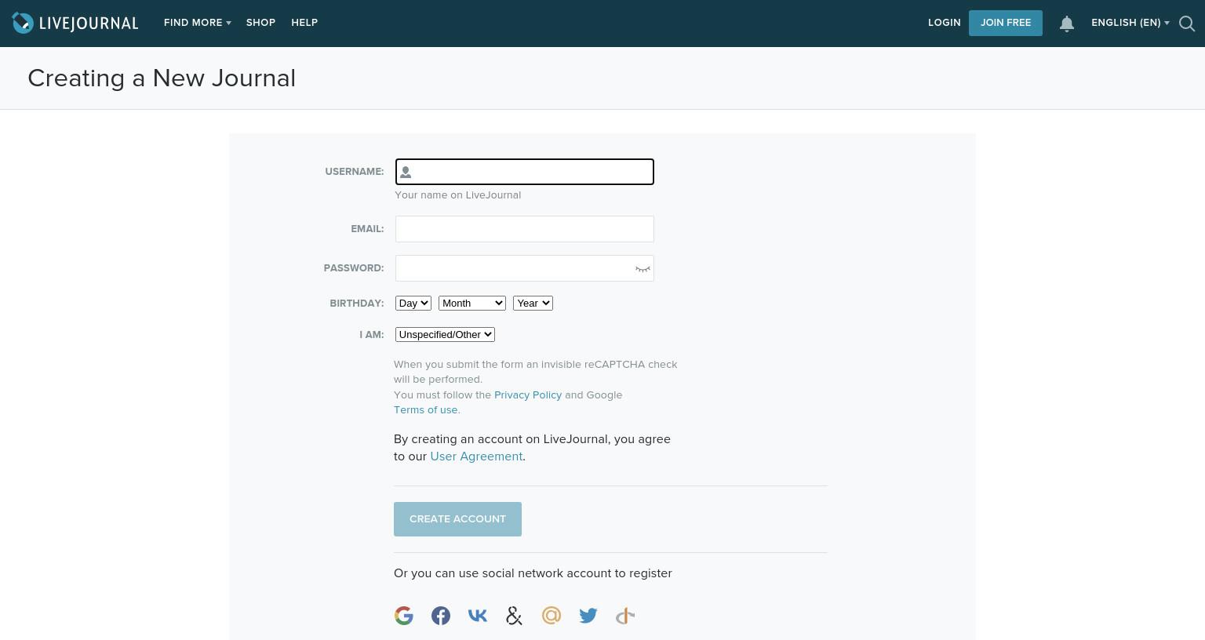Register with the ampersand network icon

tap(515, 616)
